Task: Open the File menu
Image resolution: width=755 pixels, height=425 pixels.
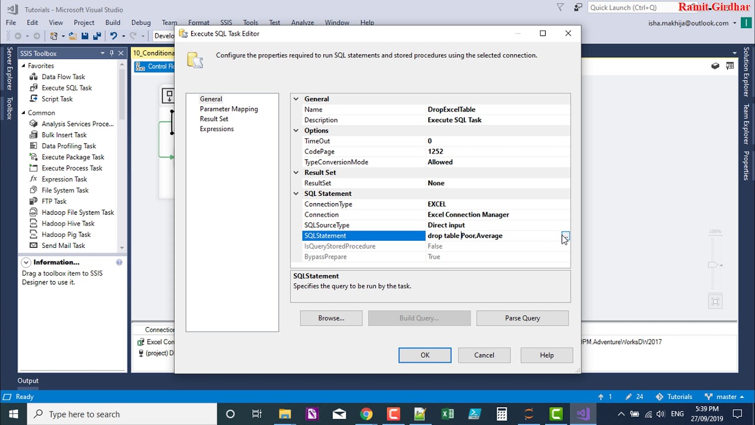Action: pos(11,22)
